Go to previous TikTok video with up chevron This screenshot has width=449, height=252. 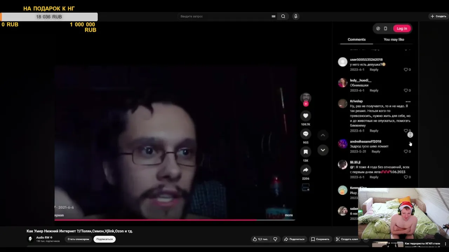coord(323,135)
